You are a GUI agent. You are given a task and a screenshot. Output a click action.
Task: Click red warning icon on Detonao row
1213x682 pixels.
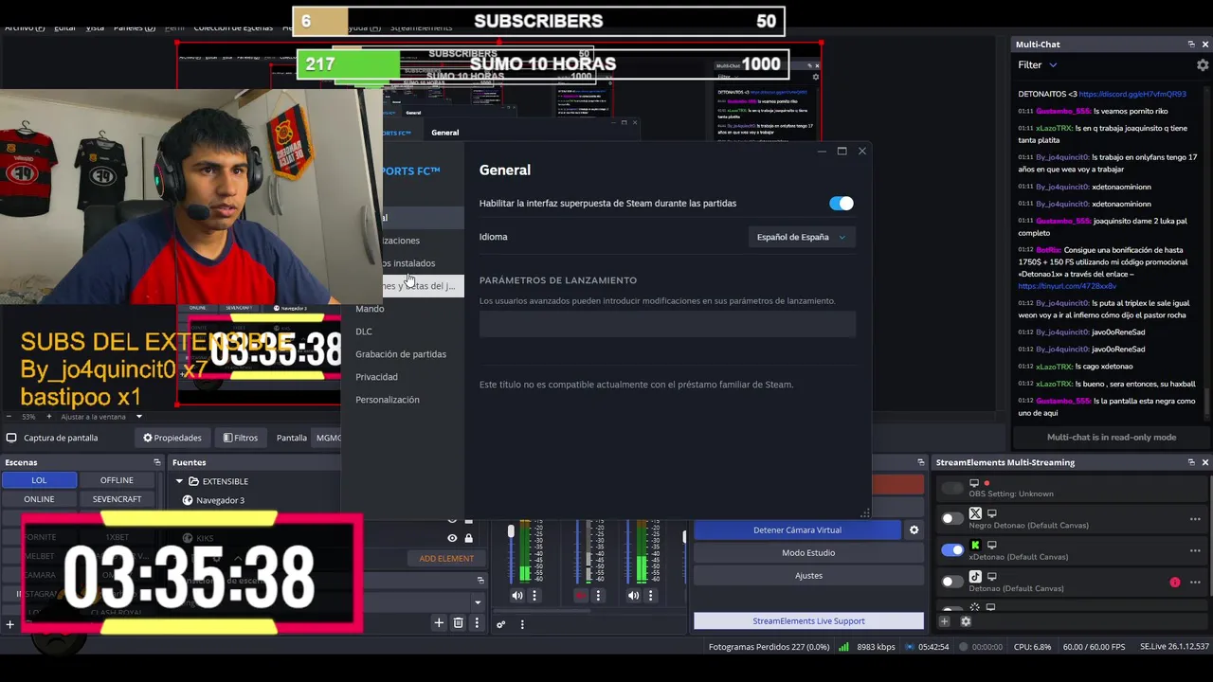[x=1175, y=583]
